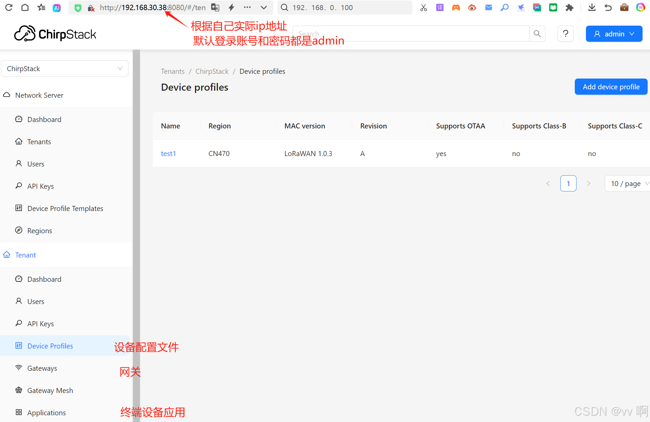650x422 pixels.
Task: Open the bookmarks star icon
Action: [41, 7]
